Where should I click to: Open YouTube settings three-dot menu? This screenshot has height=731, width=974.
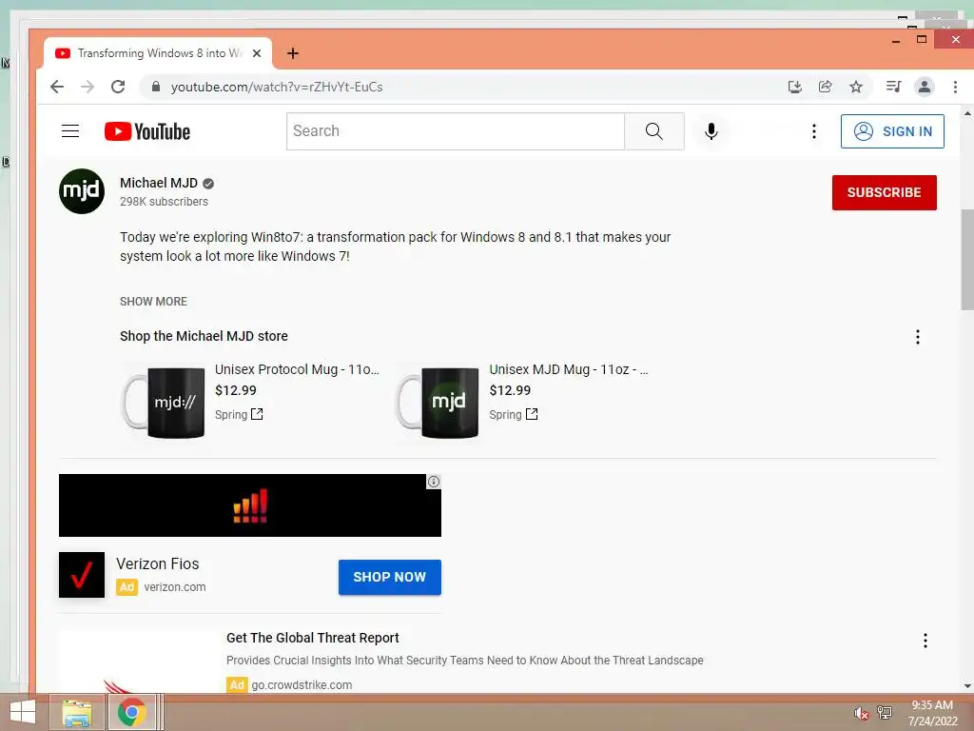814,131
